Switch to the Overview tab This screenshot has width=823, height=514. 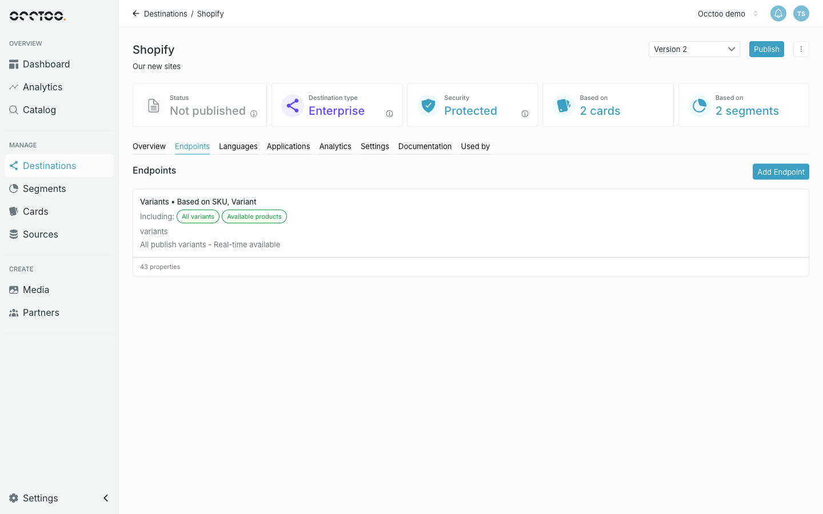tap(149, 147)
